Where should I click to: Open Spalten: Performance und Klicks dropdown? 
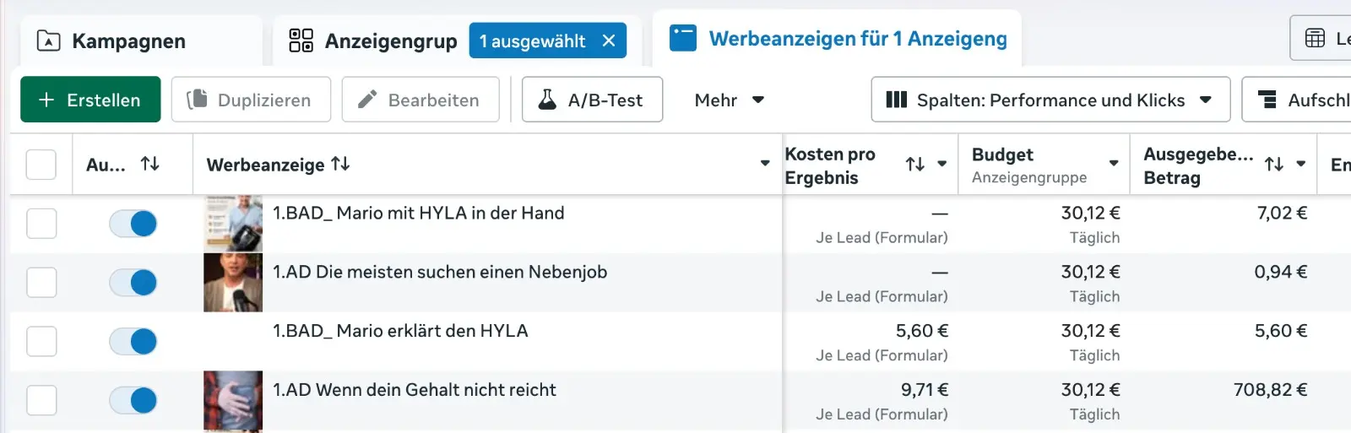tap(1050, 100)
